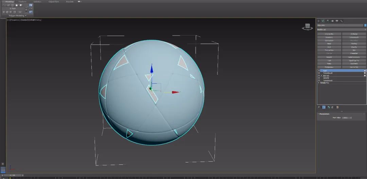This screenshot has width=367, height=179.
Task: Open the Create command panel tab
Action: tap(318, 21)
